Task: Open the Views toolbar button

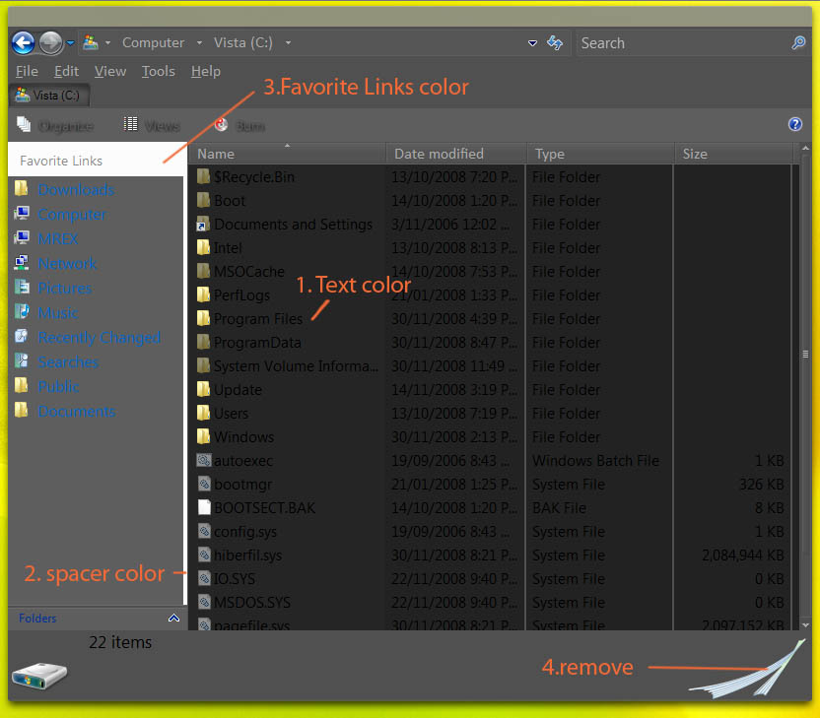Action: 152,125
